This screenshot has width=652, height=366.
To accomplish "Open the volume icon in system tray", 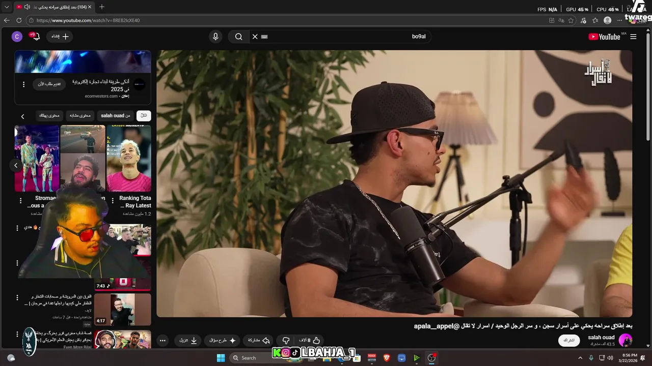I will (x=610, y=358).
